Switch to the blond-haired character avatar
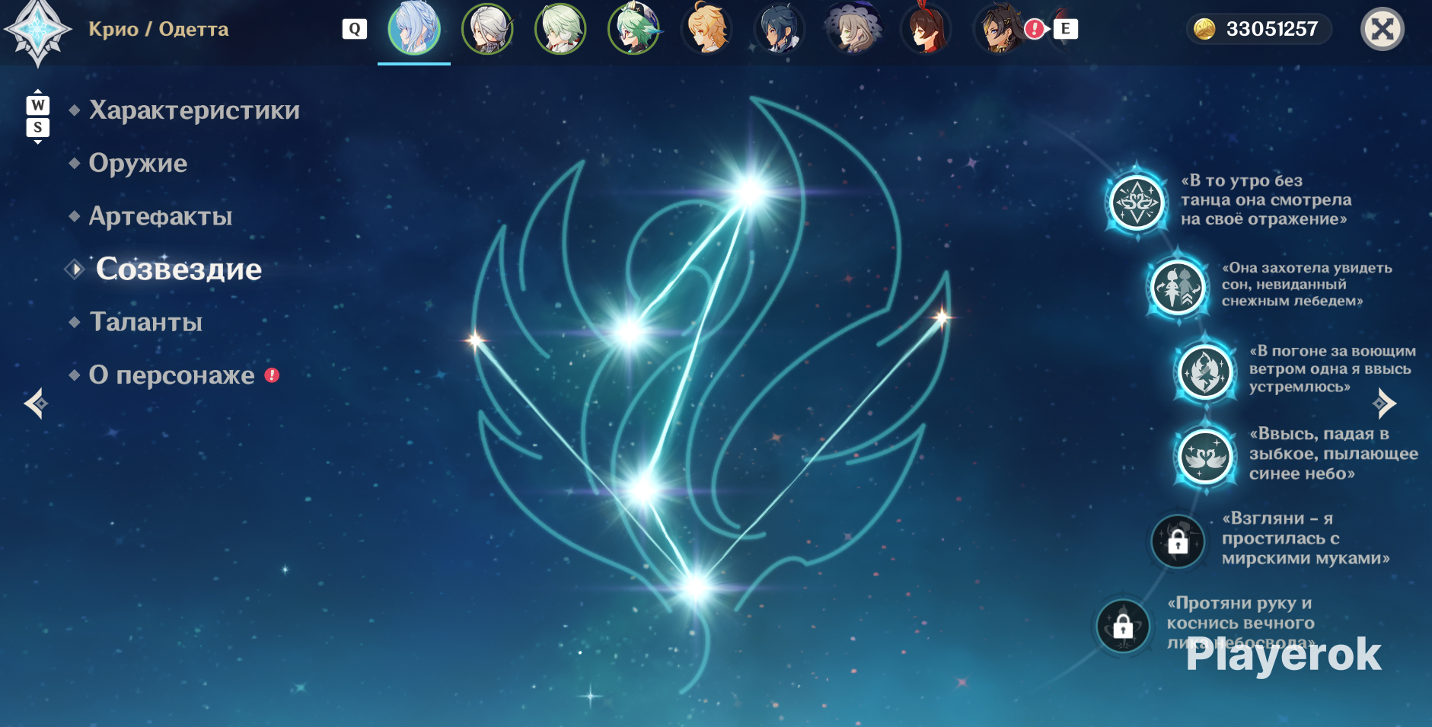Screen dimensions: 1432x727 click(x=706, y=29)
